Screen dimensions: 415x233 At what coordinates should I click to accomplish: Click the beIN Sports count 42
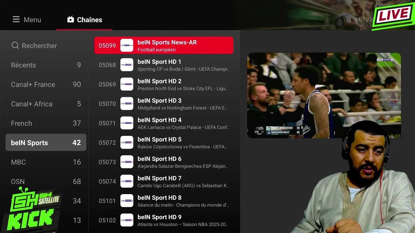pos(77,143)
